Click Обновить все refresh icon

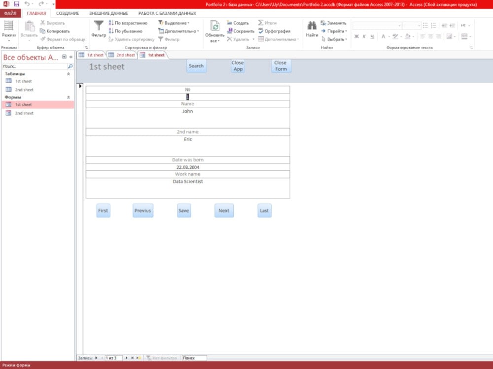pos(215,31)
